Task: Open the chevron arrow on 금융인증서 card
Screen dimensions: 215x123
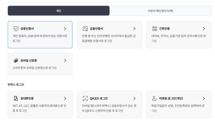Action: coord(134,29)
